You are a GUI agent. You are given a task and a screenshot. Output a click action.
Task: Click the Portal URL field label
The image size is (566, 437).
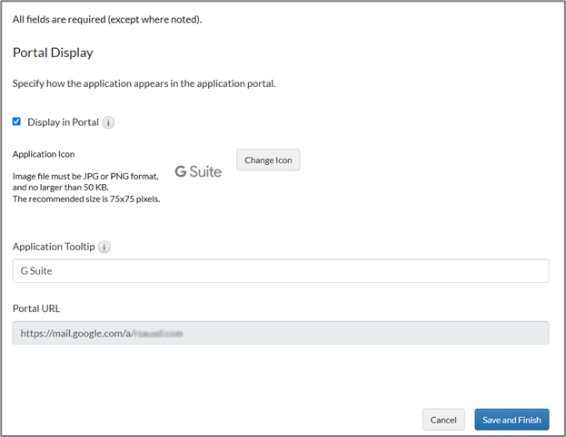point(38,308)
